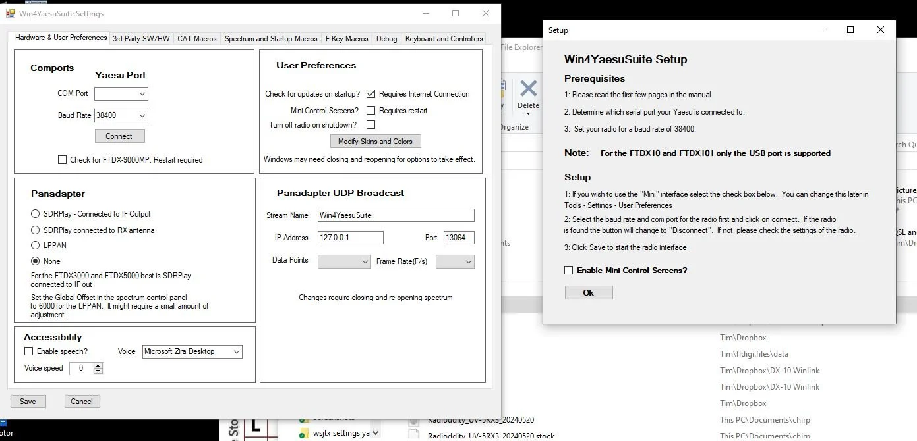Viewport: 917px width, 441px height.
Task: Minimize the Win4YaesuSuite Settings window
Action: pos(425,13)
